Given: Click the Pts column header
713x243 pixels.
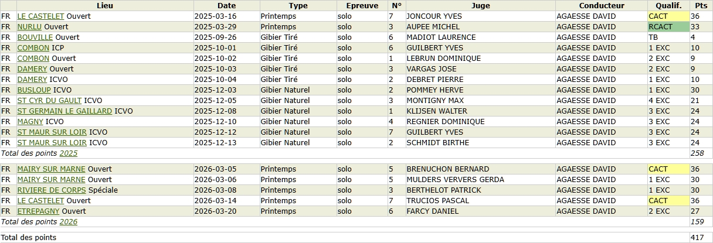Looking at the screenshot, I should tap(701, 5).
